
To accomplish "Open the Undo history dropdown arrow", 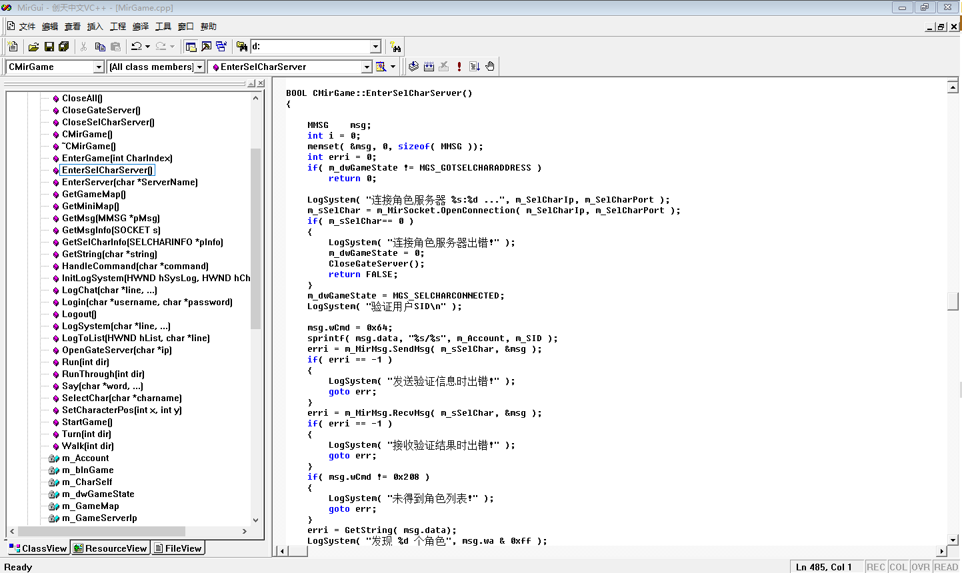I will 148,47.
